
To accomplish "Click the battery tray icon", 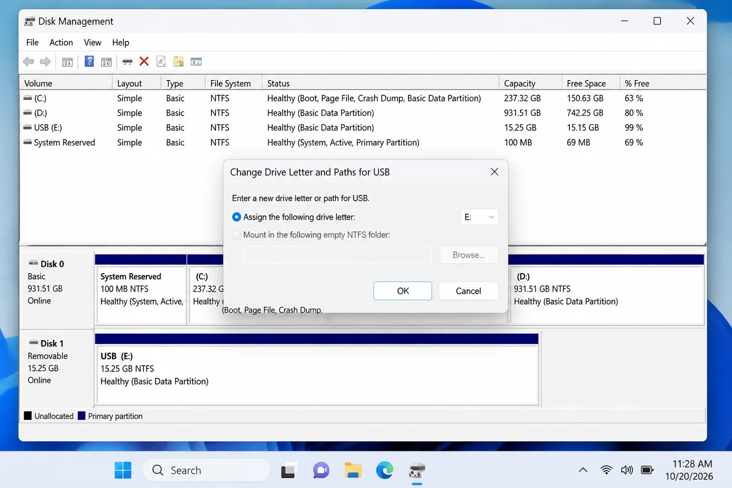I will (x=647, y=470).
